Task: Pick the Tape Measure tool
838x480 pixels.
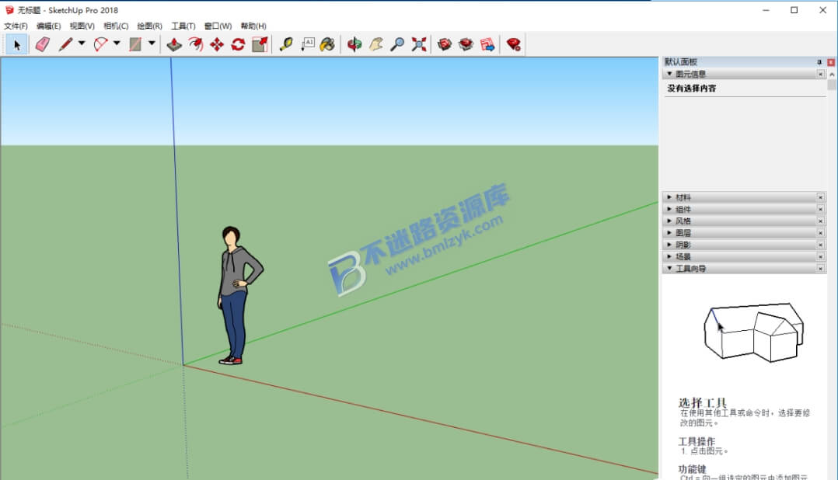Action: 286,44
